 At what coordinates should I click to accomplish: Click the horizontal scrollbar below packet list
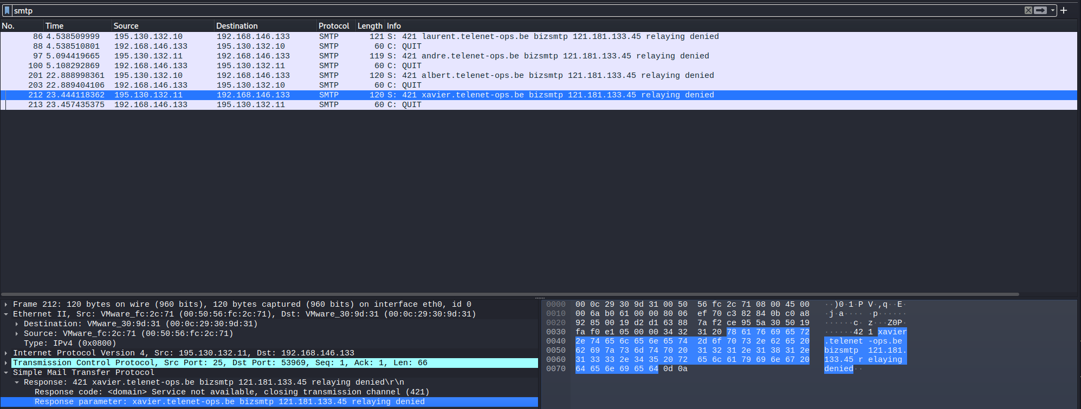(x=509, y=294)
